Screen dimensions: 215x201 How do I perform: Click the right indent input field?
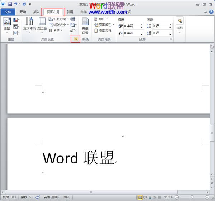[x=132, y=33]
